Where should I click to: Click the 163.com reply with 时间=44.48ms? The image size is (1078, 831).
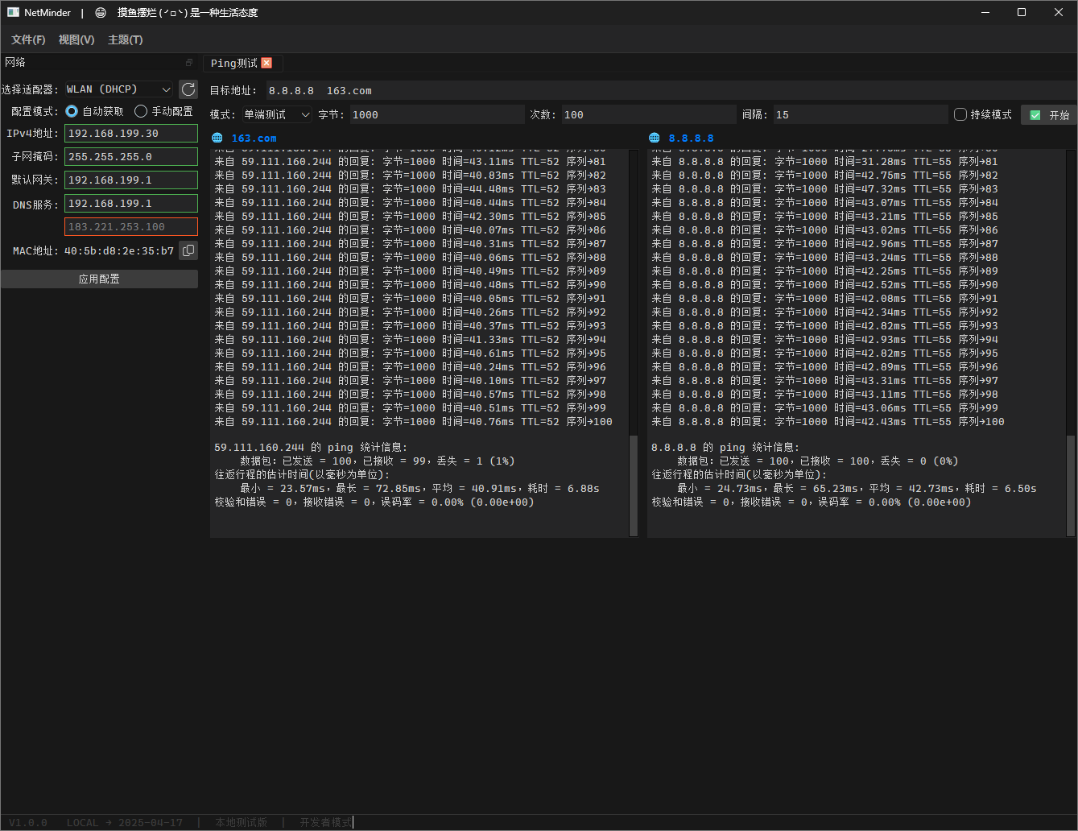(410, 189)
